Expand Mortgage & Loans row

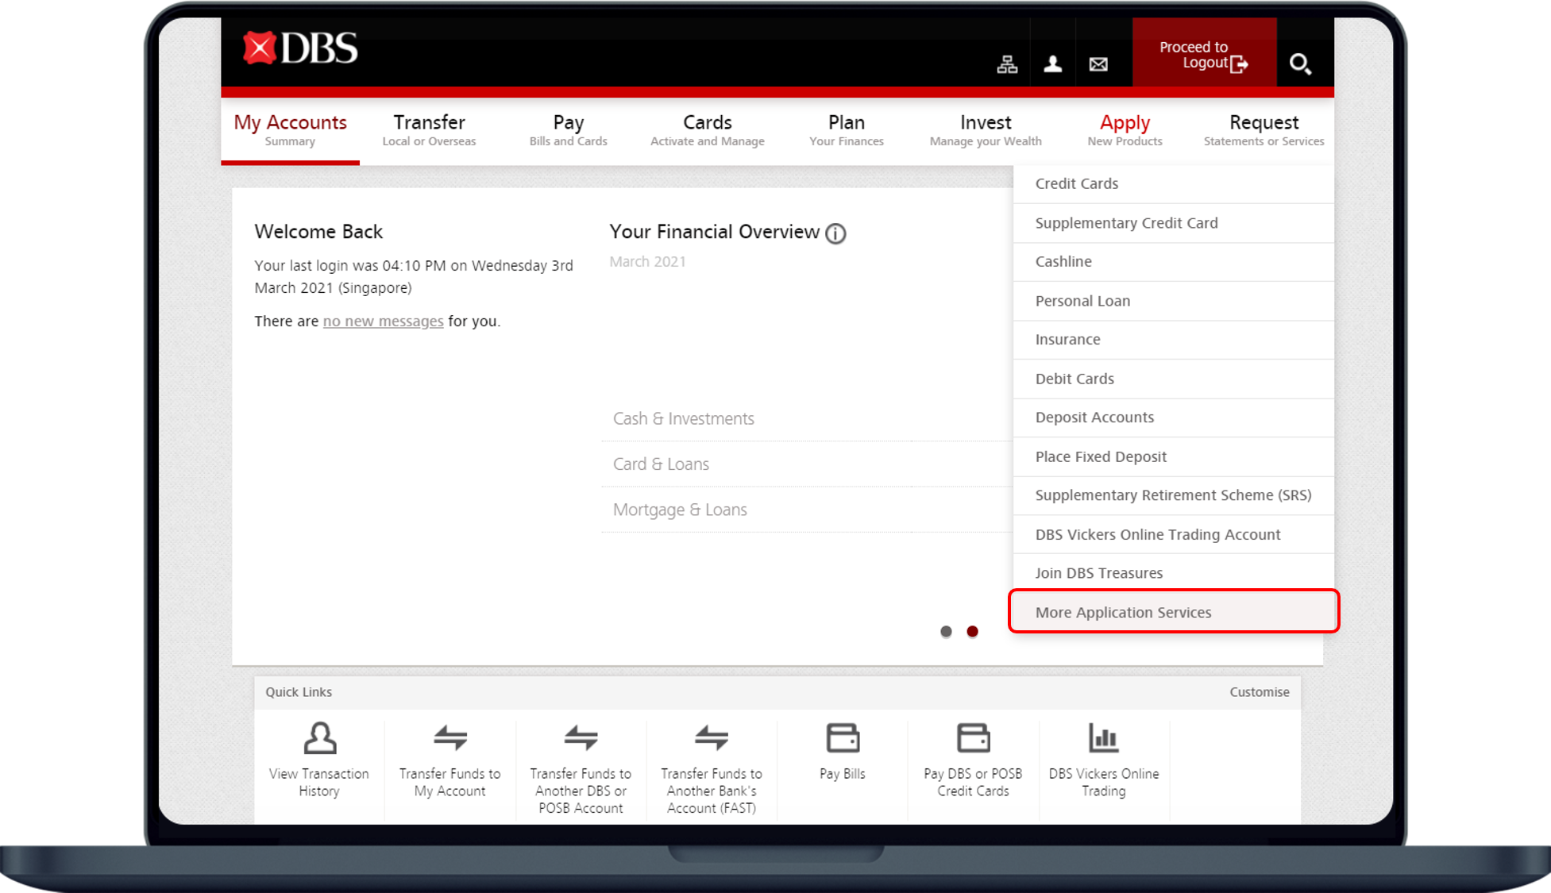[807, 510]
